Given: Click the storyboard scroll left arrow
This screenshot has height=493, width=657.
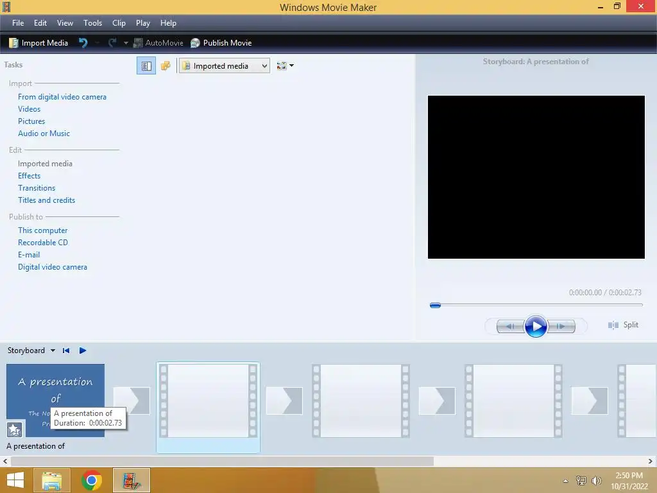Looking at the screenshot, I should (x=5, y=462).
